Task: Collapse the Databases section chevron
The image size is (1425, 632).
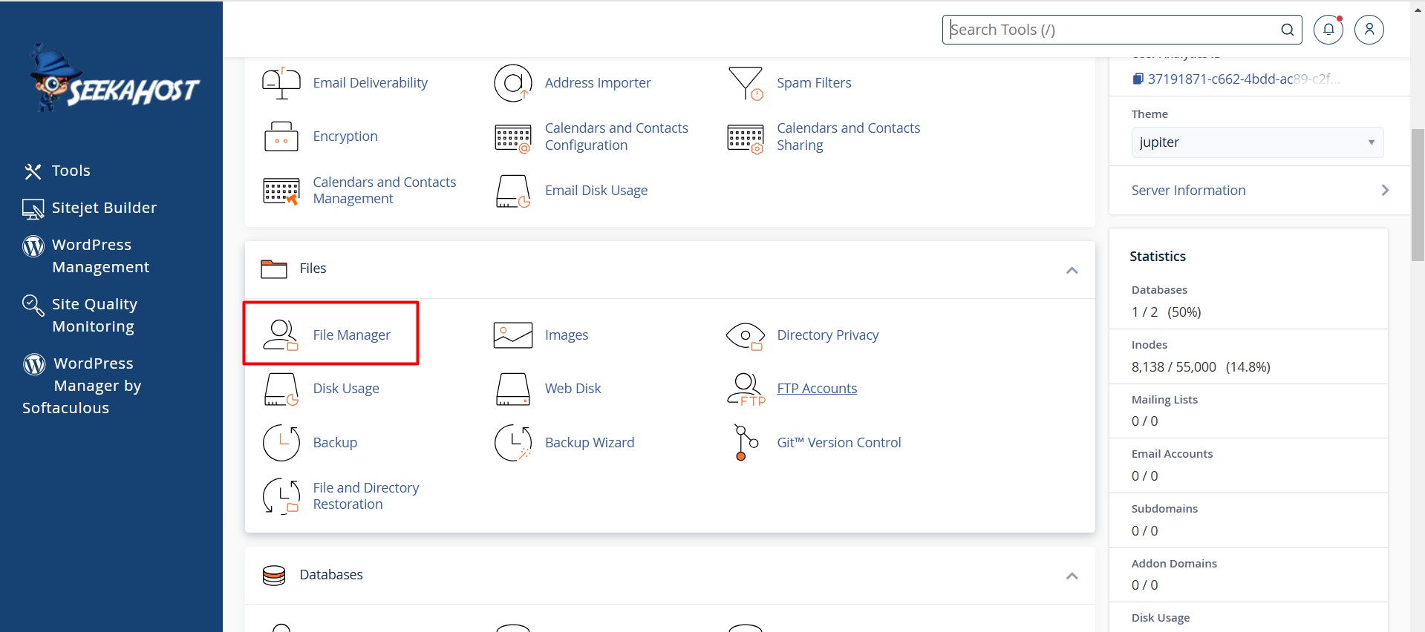Action: coord(1072,576)
